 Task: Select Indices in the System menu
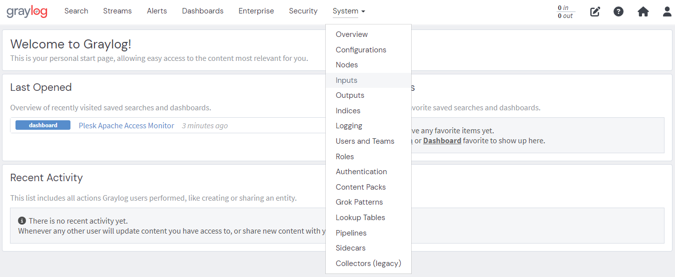[x=368, y=111]
